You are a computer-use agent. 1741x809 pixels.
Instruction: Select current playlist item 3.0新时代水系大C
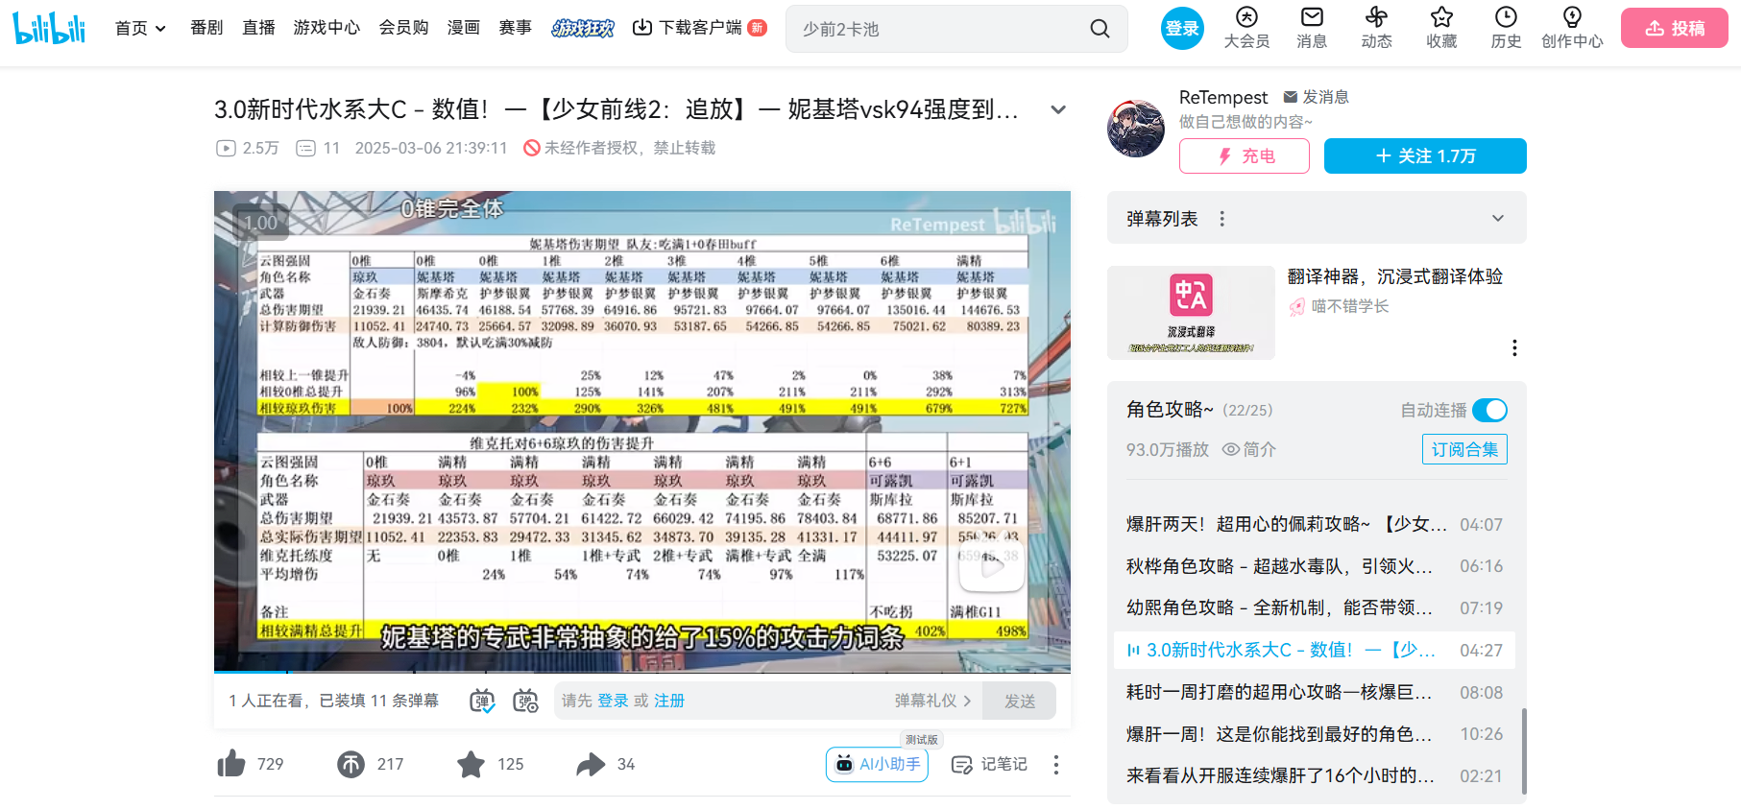point(1314,650)
